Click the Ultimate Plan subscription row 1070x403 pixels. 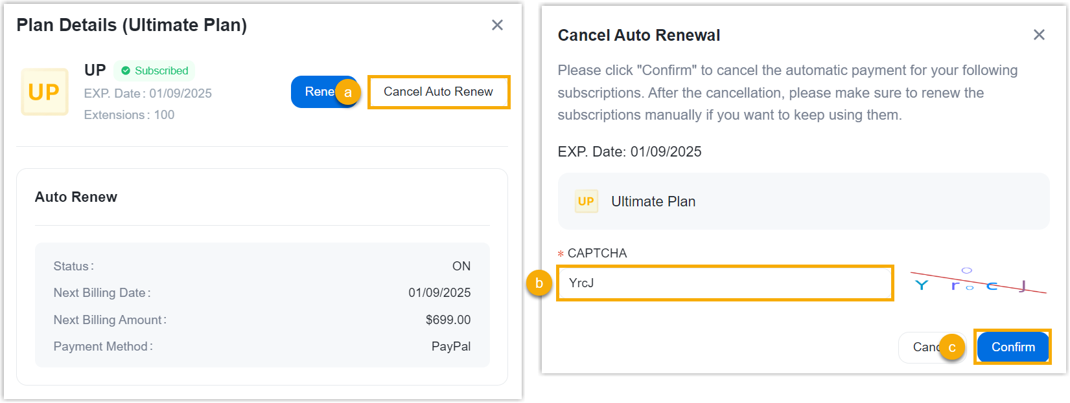(x=802, y=202)
